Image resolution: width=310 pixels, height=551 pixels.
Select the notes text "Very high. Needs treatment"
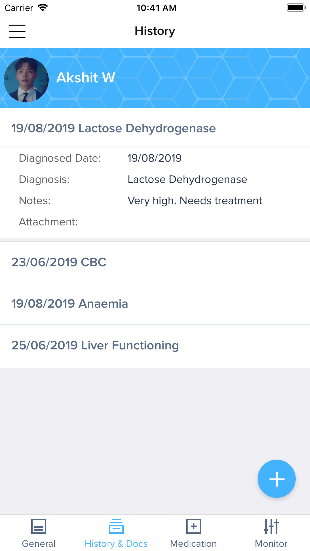coord(195,201)
